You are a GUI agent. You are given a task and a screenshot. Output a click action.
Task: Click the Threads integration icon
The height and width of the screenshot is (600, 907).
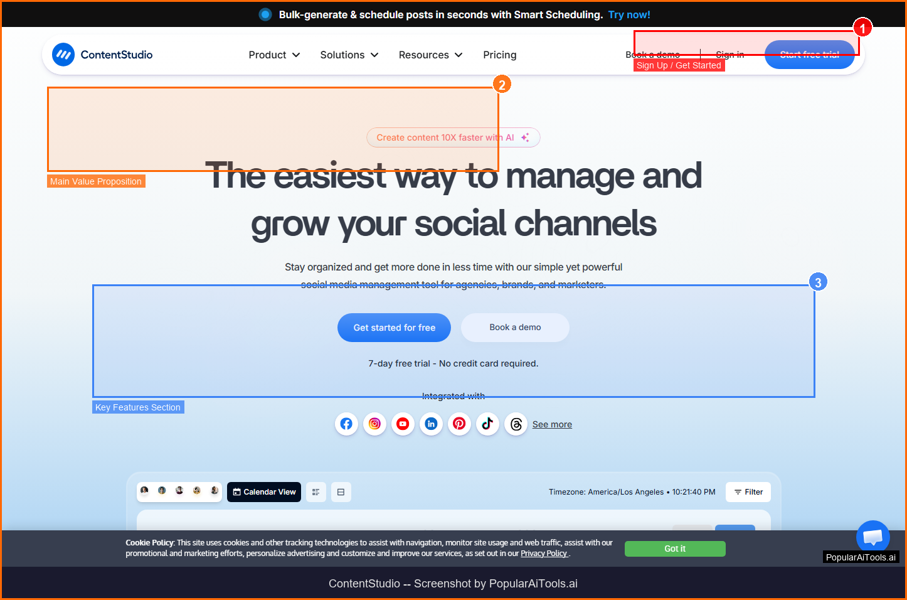pyautogui.click(x=516, y=424)
